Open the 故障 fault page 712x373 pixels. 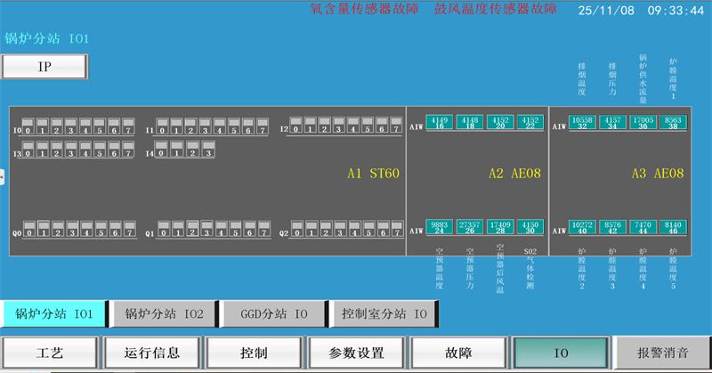pos(459,353)
